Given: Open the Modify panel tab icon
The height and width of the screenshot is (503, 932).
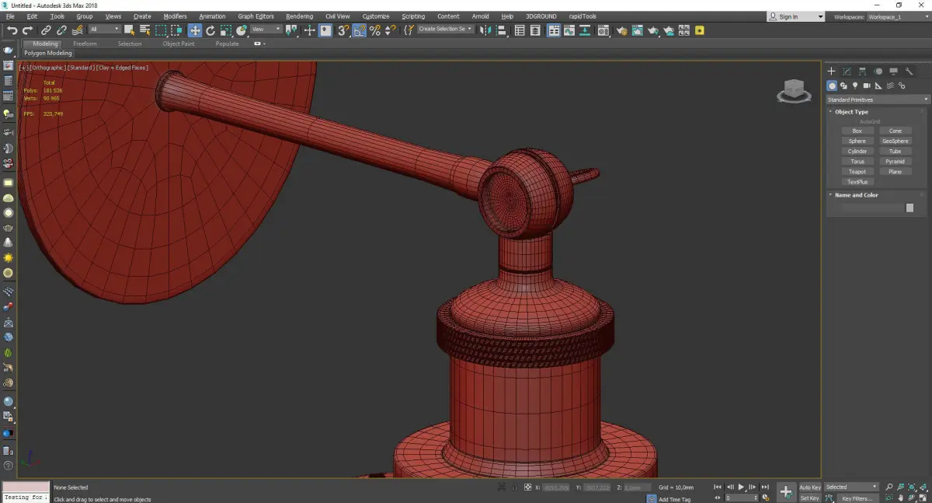Looking at the screenshot, I should coord(847,72).
